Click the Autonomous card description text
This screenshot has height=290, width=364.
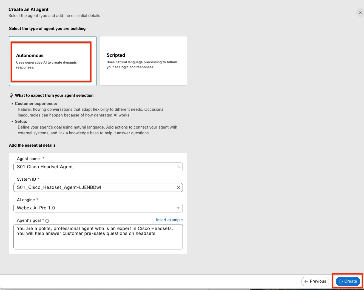(x=46, y=65)
